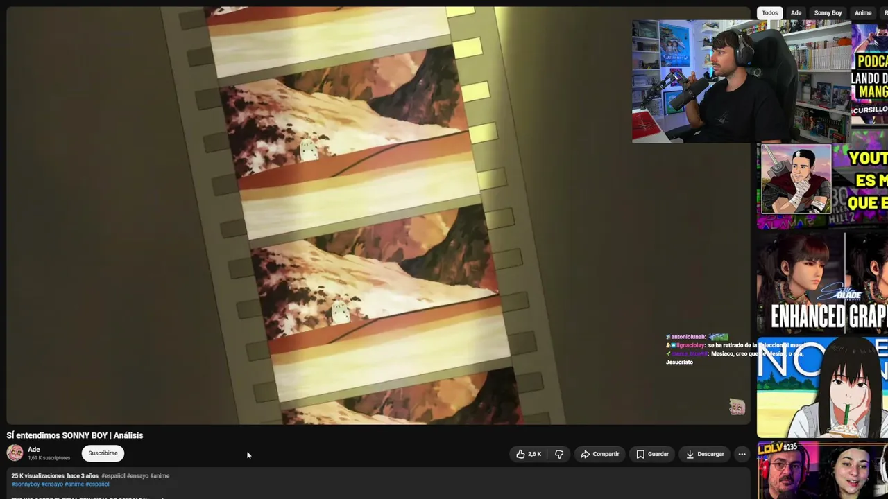888x499 pixels.
Task: Open the Podcast manga video thumbnail
Action: click(869, 74)
